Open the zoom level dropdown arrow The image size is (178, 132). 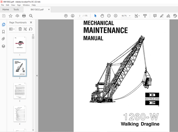pos(130,16)
